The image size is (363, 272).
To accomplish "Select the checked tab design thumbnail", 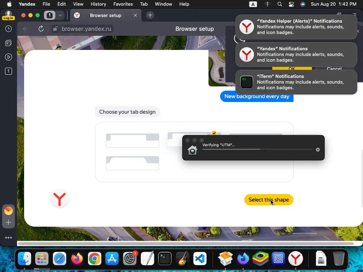I will tap(175, 139).
